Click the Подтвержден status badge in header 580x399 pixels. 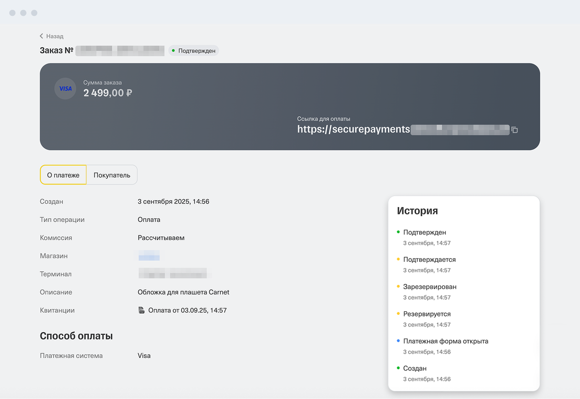[193, 51]
